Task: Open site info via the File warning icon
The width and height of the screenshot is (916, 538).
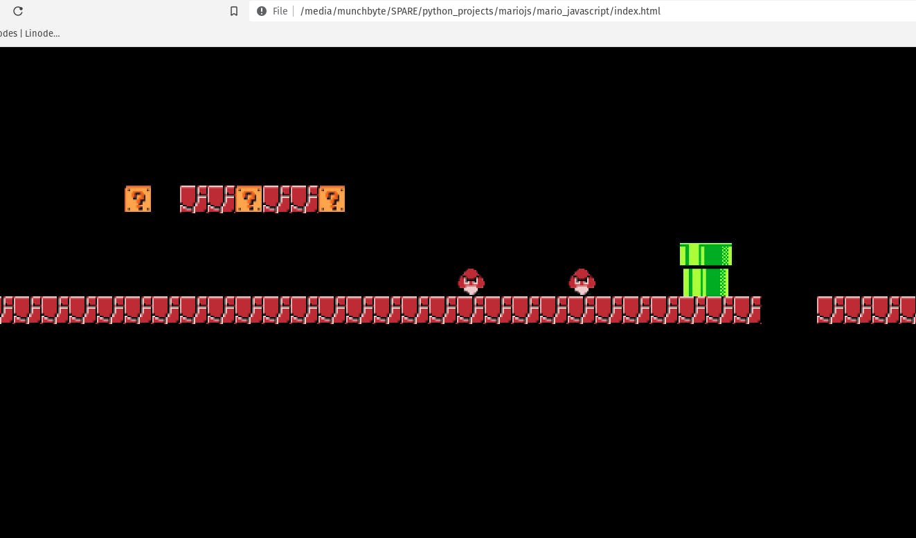Action: point(262,11)
